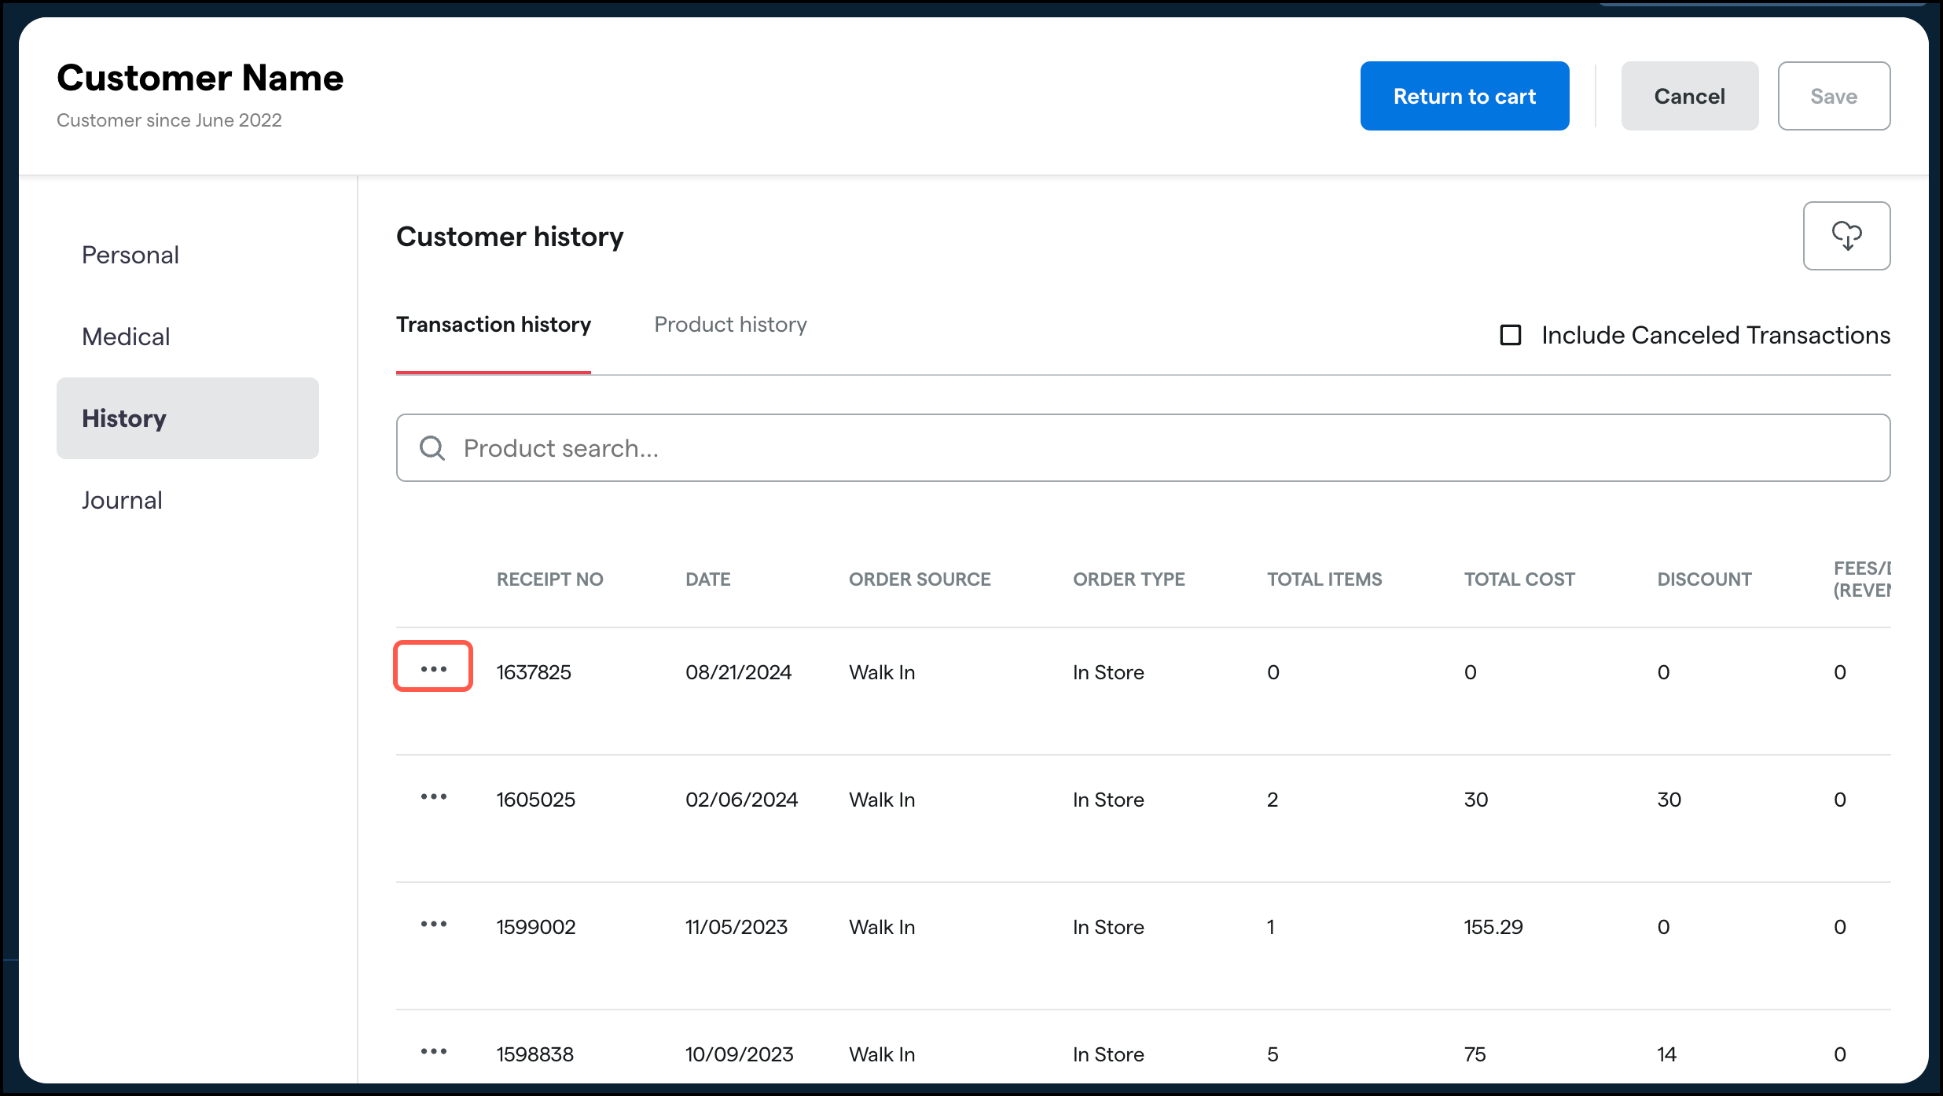Screen dimensions: 1943x1096
Task: Click In Store in the 1599002 row
Action: (x=1108, y=927)
